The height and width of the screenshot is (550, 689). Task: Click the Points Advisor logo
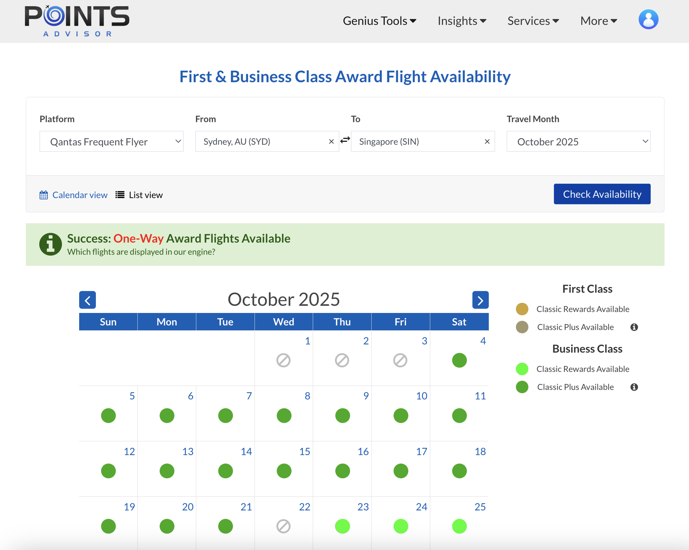77,21
